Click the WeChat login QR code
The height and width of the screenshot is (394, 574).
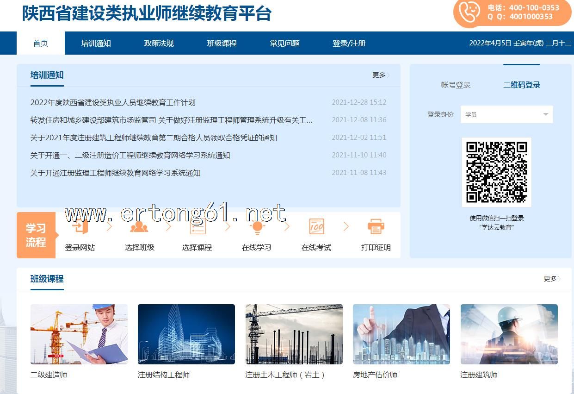tap(496, 172)
